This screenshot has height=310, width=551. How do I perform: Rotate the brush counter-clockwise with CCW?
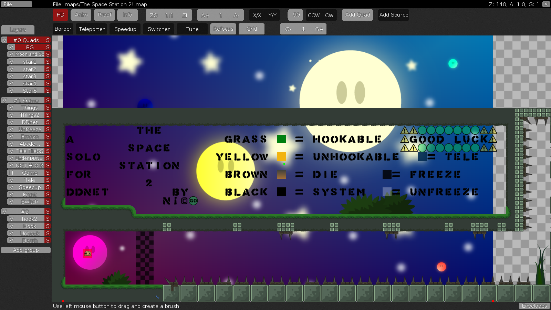[313, 15]
